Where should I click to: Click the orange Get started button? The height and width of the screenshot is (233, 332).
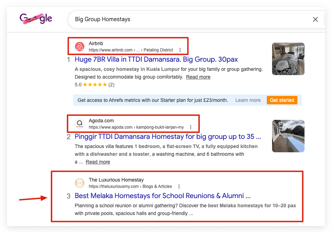pos(282,100)
